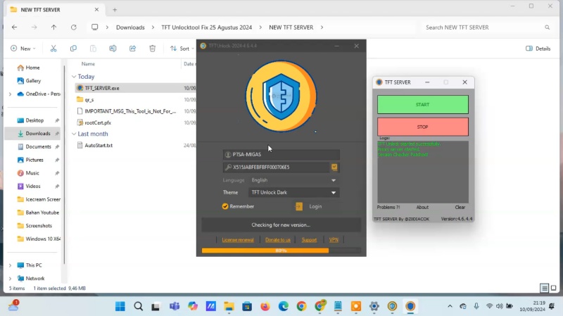
Task: Open Theme dropdown showing TFT Unlock Dark
Action: tap(293, 192)
